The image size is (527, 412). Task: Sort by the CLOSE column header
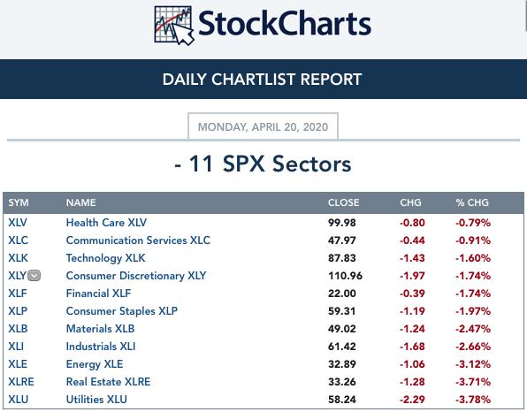point(343,202)
